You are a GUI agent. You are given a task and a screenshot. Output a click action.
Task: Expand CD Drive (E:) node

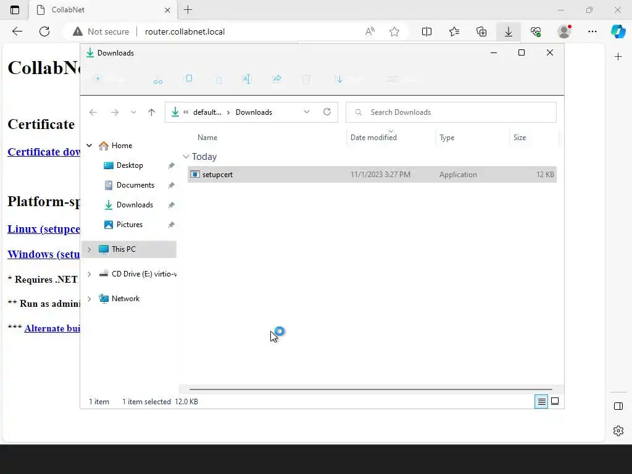tap(89, 274)
